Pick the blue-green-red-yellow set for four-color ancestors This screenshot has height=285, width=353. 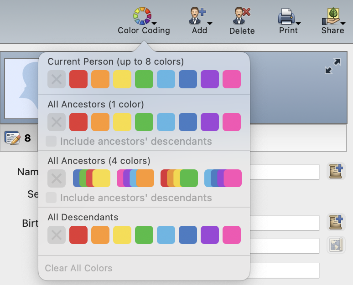92,178
